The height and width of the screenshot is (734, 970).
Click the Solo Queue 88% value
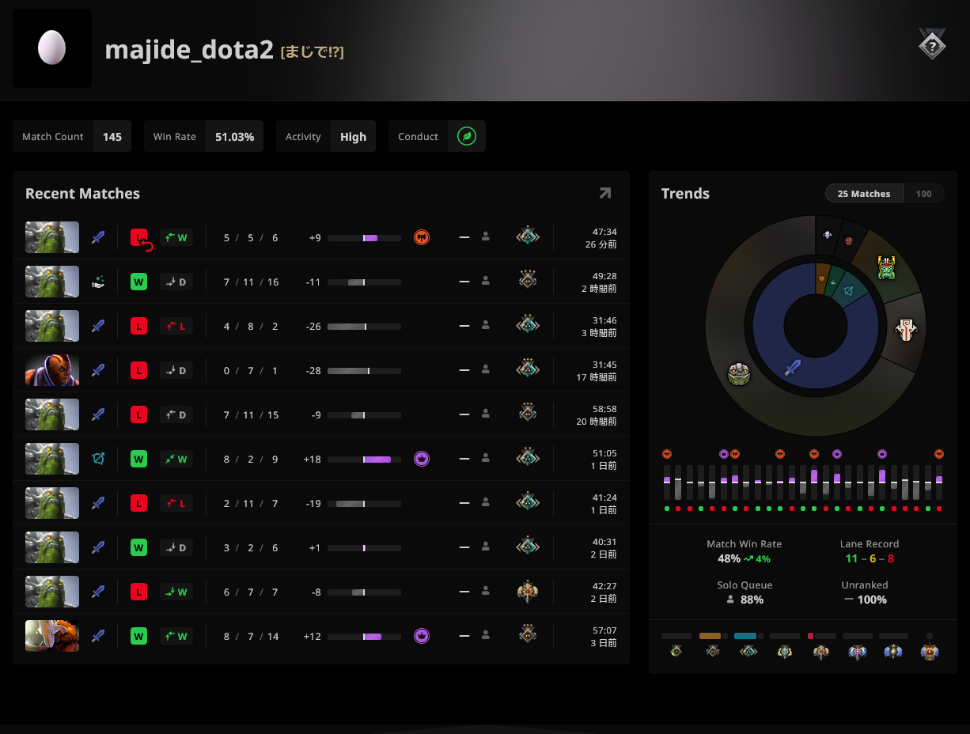(x=752, y=600)
